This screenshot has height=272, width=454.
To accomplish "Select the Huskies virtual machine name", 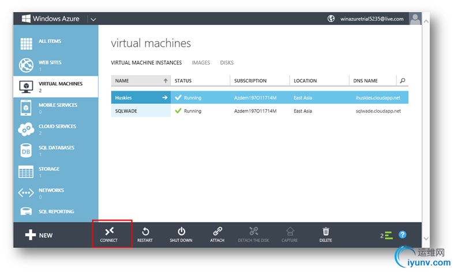I will coord(123,98).
